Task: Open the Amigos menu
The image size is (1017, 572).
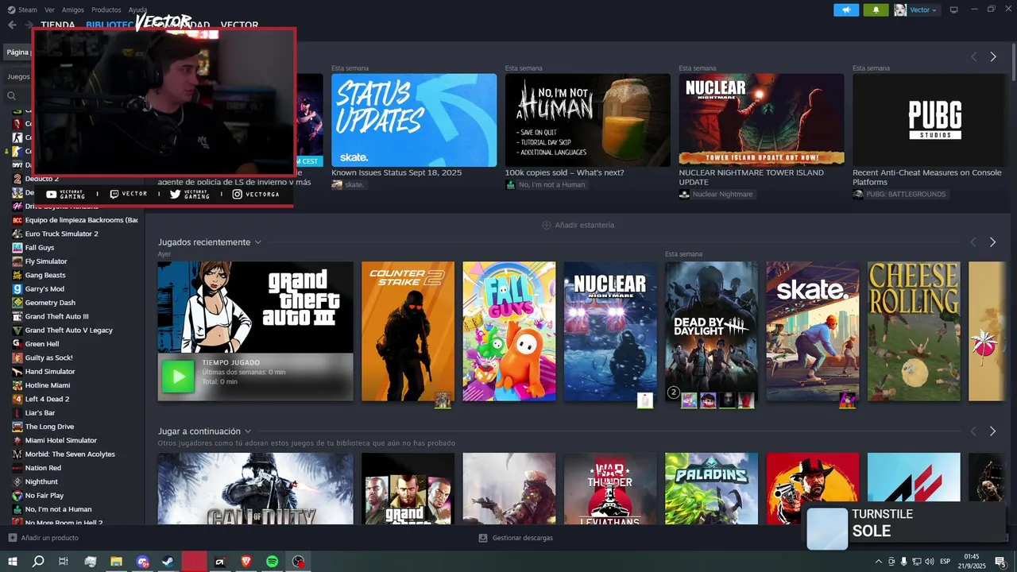Action: coord(73,10)
